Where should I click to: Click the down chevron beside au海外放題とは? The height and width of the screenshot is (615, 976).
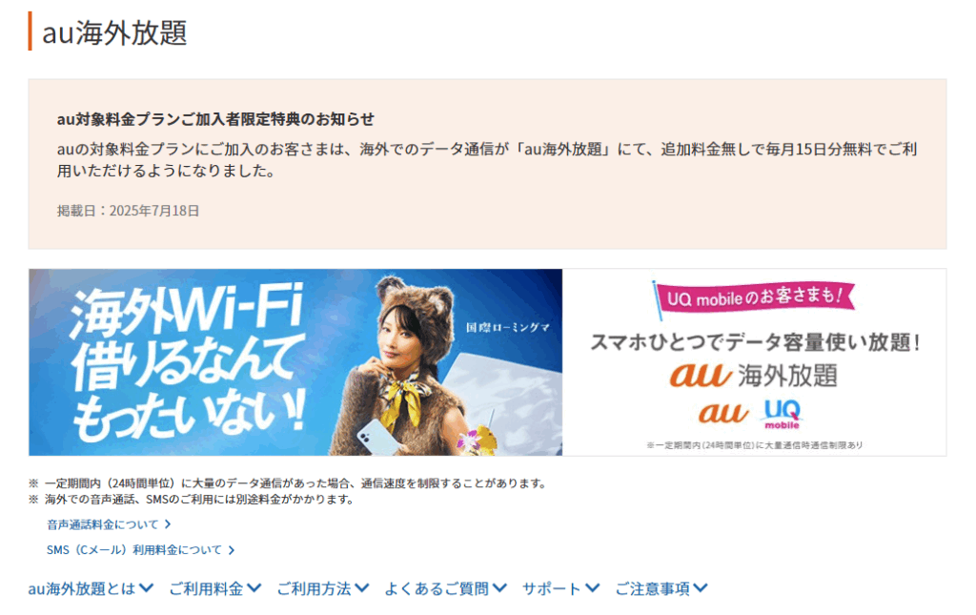[x=146, y=587]
